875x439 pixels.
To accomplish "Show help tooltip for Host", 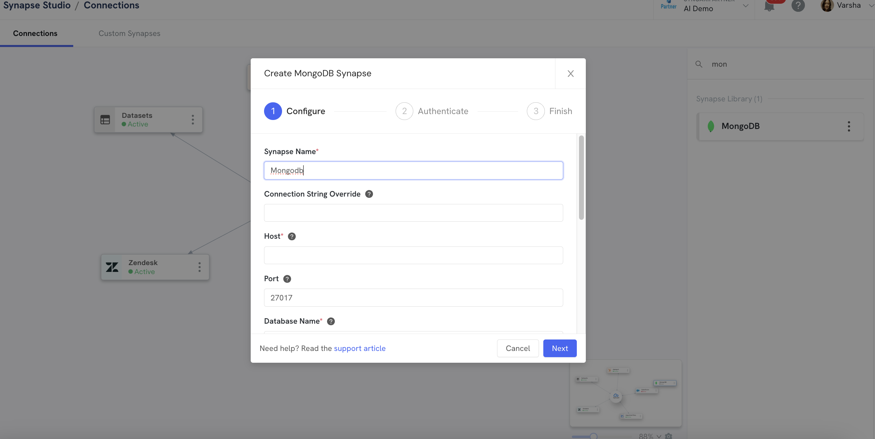I will click(x=292, y=236).
